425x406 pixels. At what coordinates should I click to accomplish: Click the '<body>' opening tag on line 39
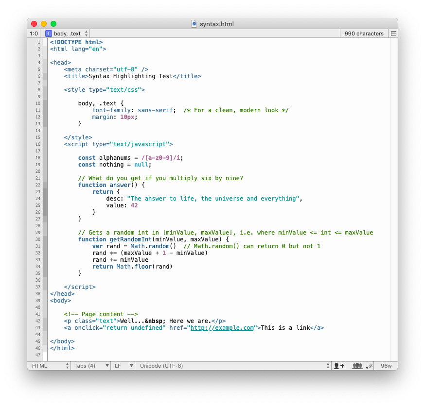(60, 301)
